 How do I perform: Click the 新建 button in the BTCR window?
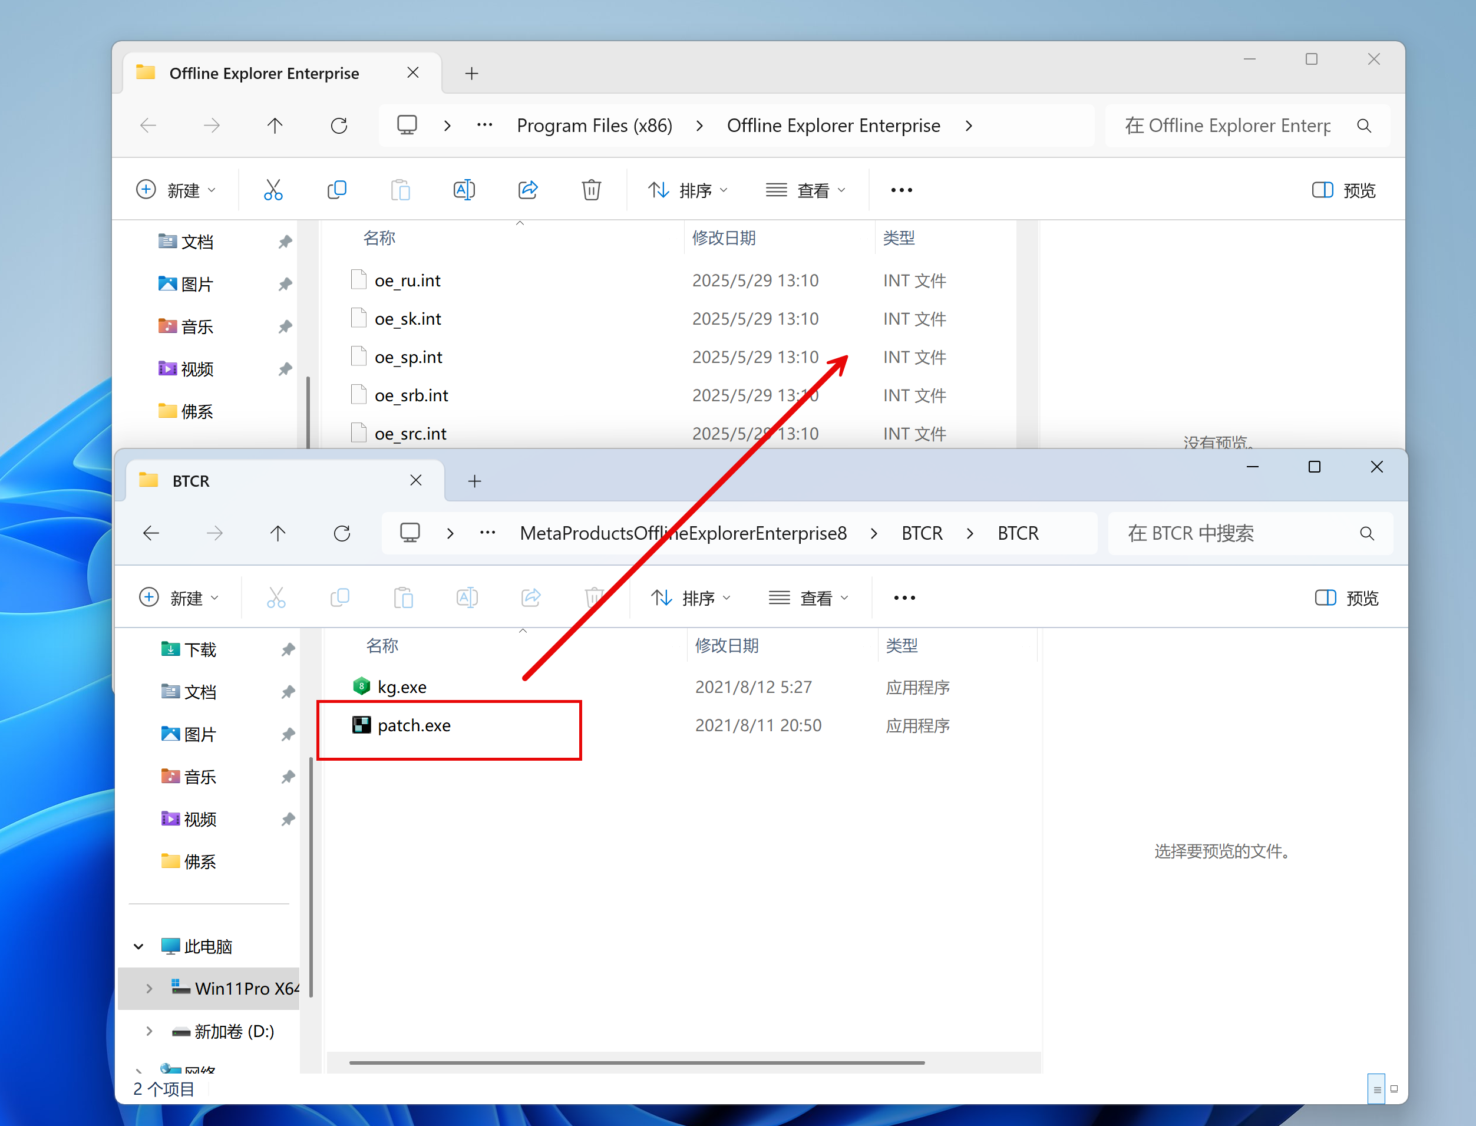coord(179,598)
